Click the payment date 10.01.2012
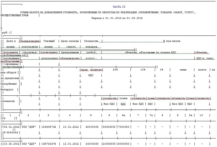Viewport: 217px width, 147px height. coord(71,127)
